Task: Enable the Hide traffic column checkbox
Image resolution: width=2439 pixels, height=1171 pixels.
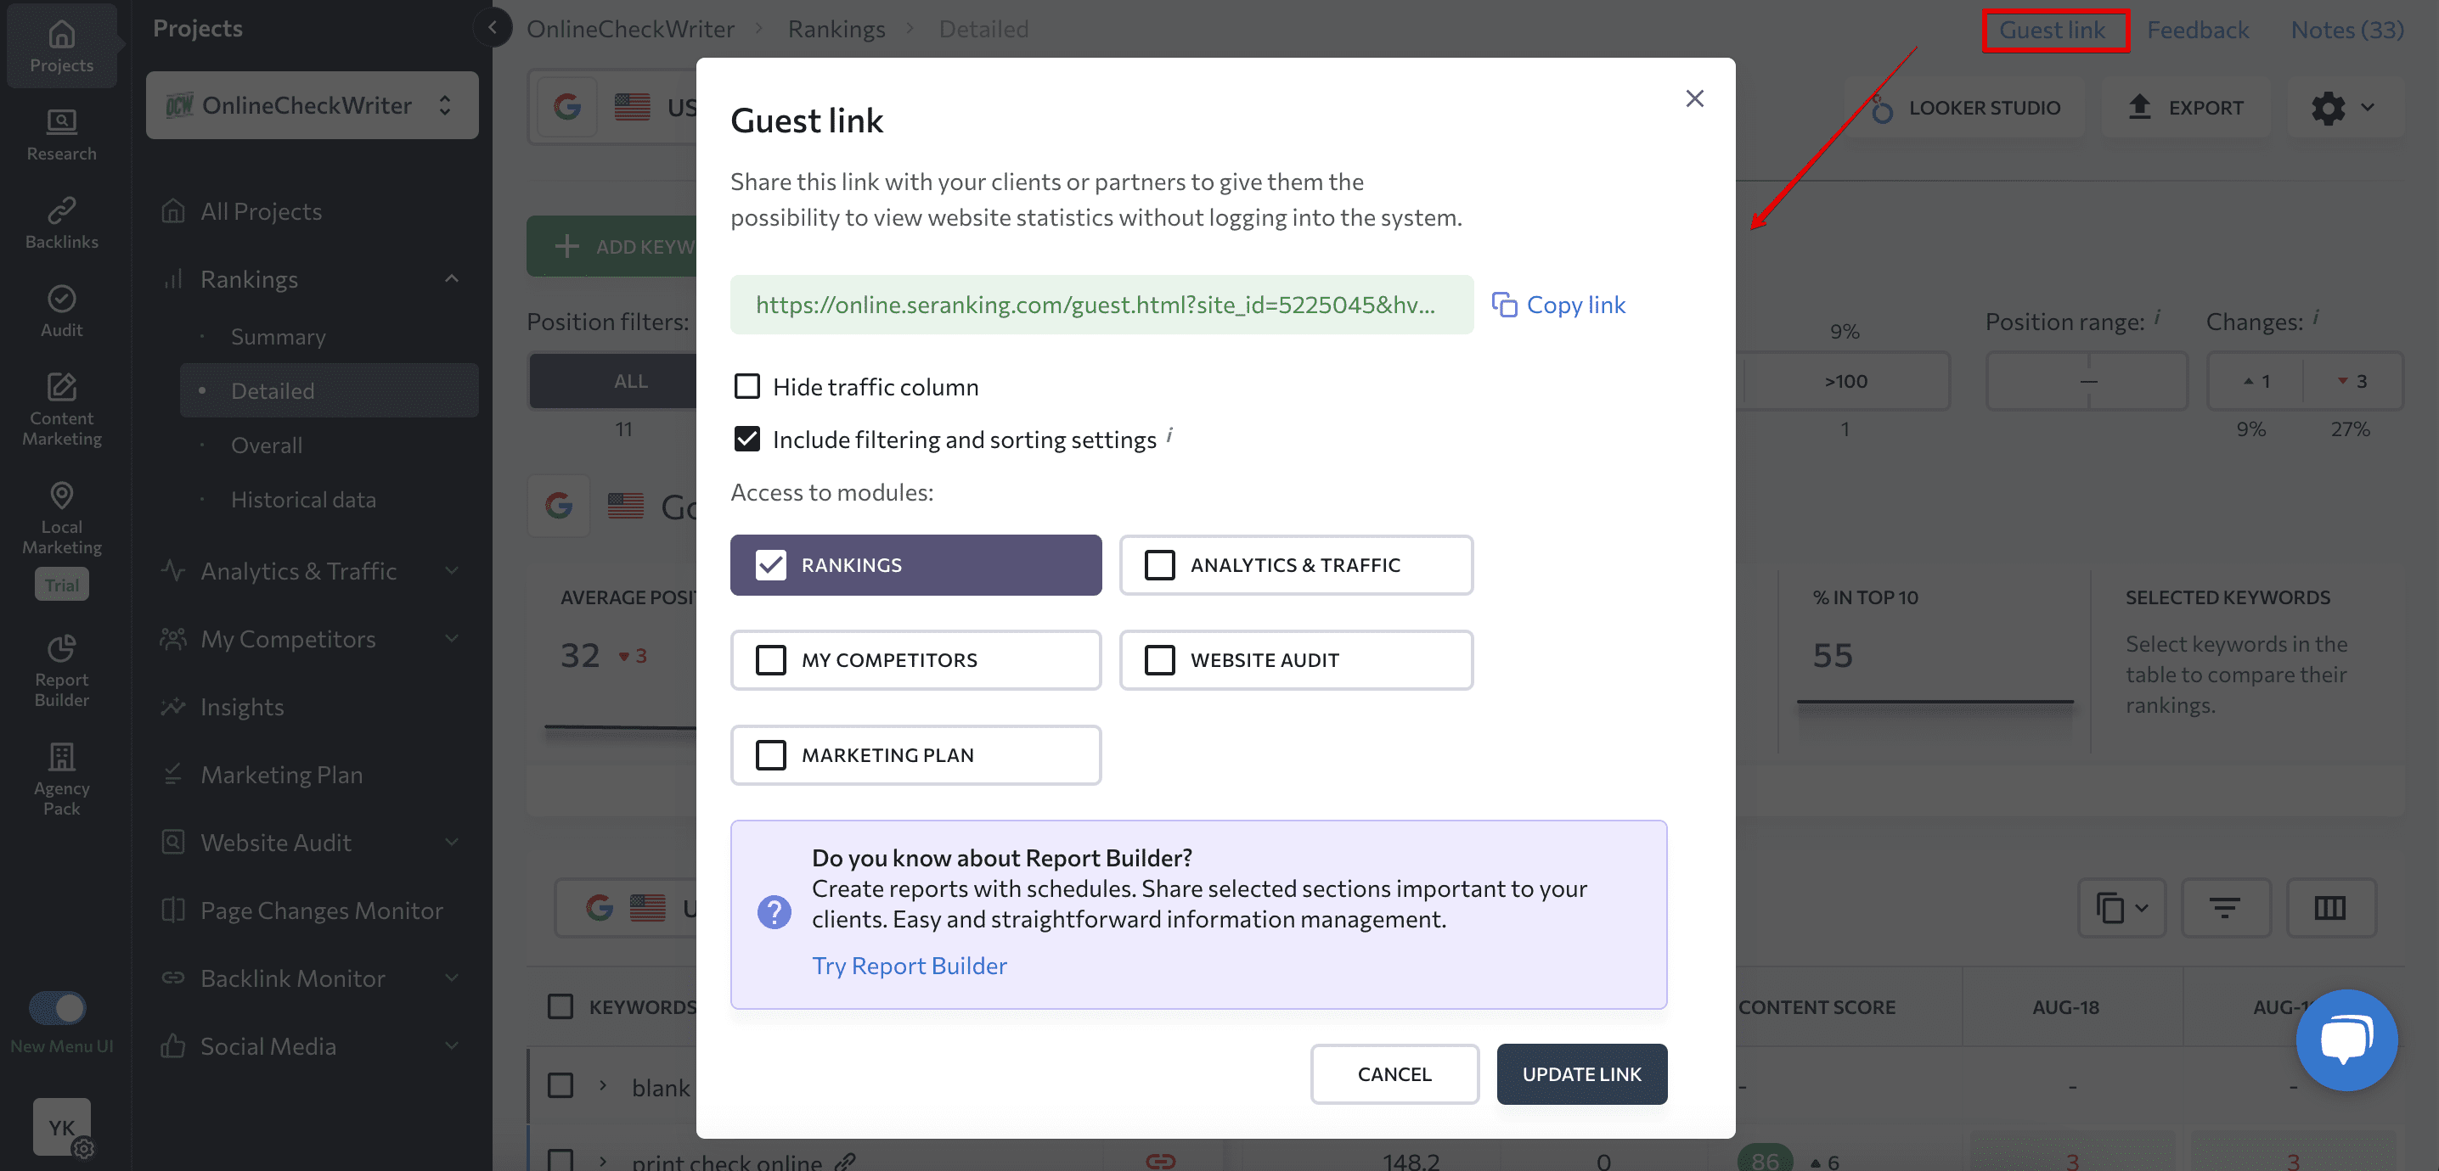Action: coord(745,386)
